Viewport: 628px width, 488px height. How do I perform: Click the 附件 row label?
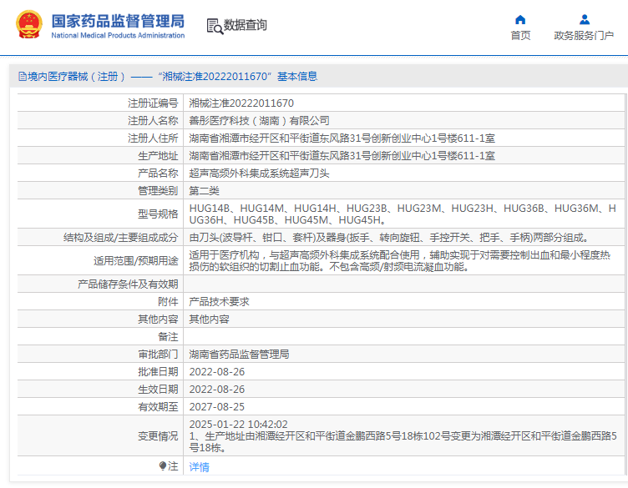tap(168, 302)
